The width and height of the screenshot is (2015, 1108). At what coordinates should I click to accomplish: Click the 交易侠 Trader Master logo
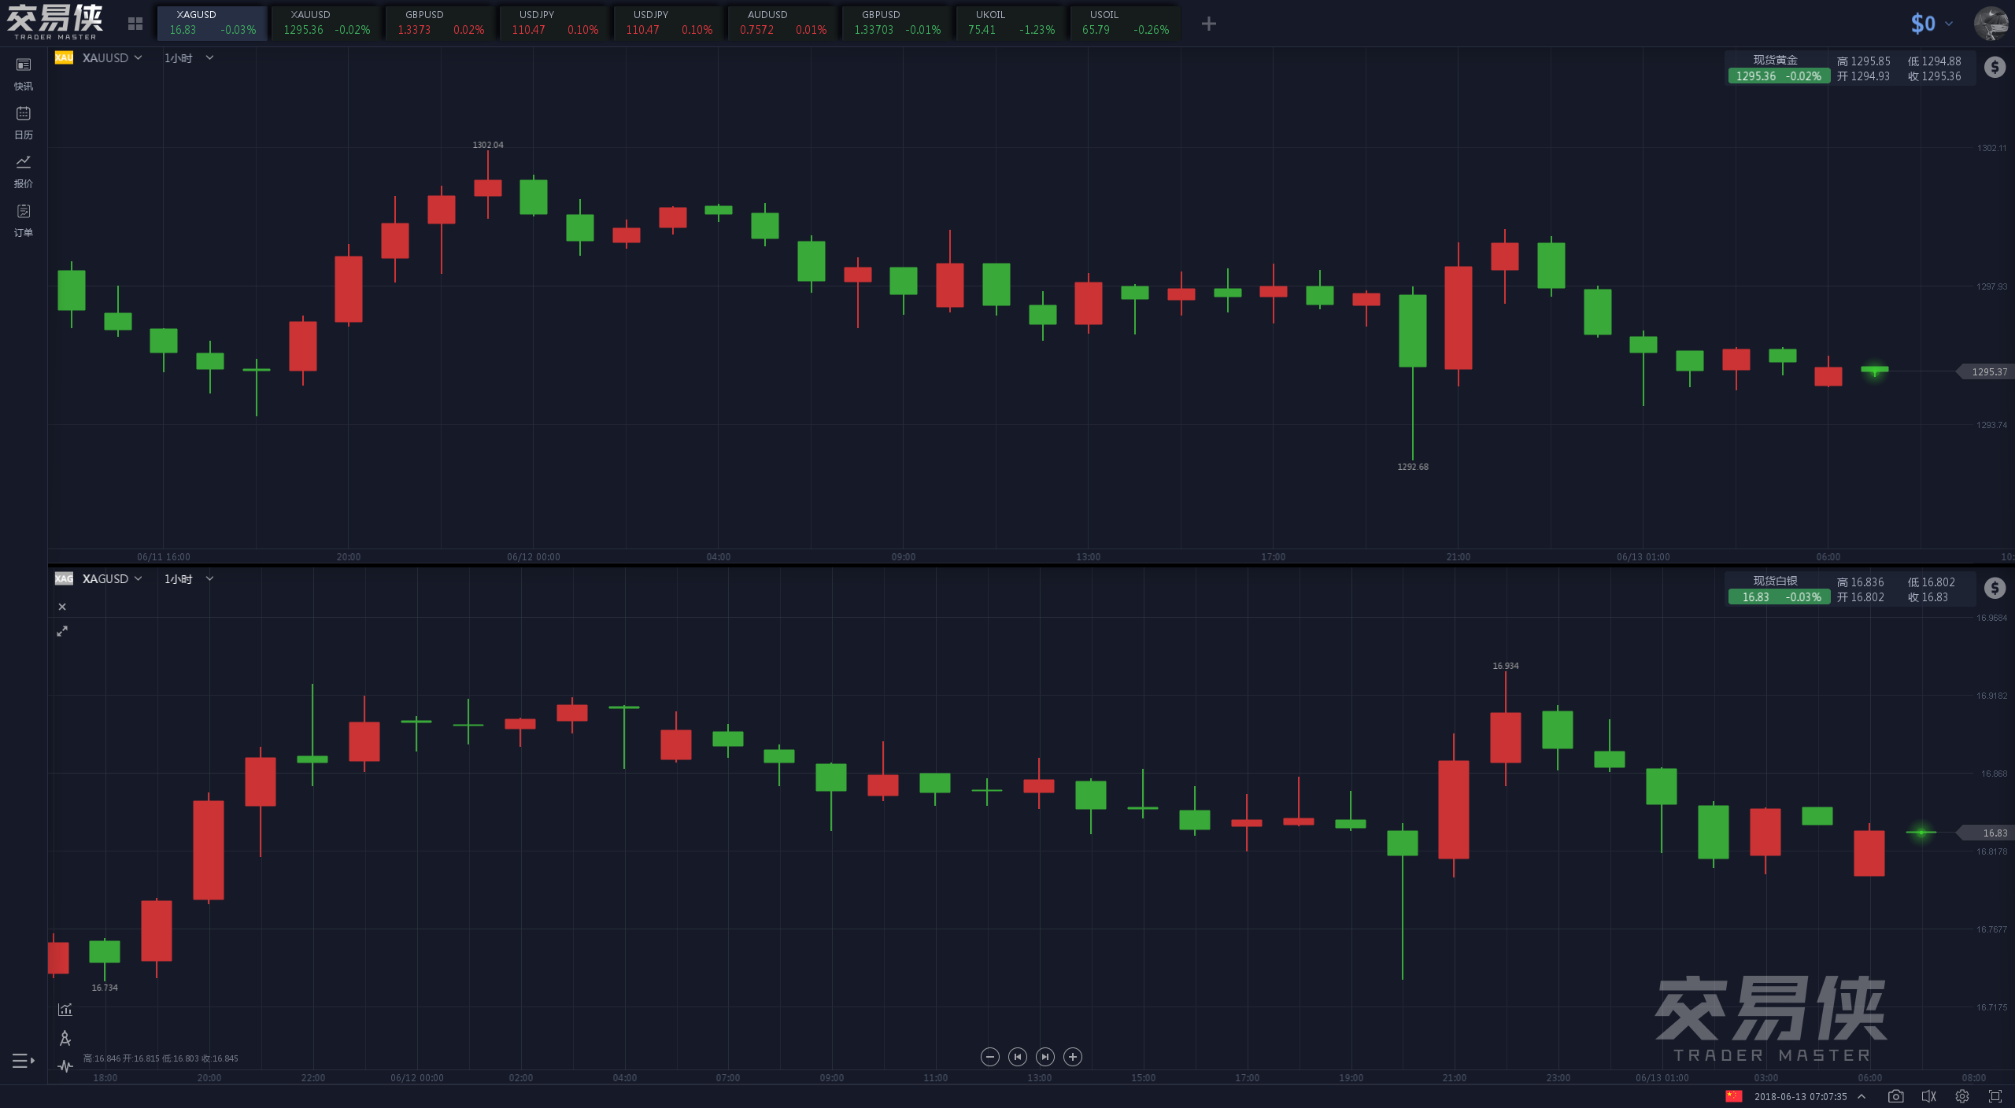pos(55,22)
